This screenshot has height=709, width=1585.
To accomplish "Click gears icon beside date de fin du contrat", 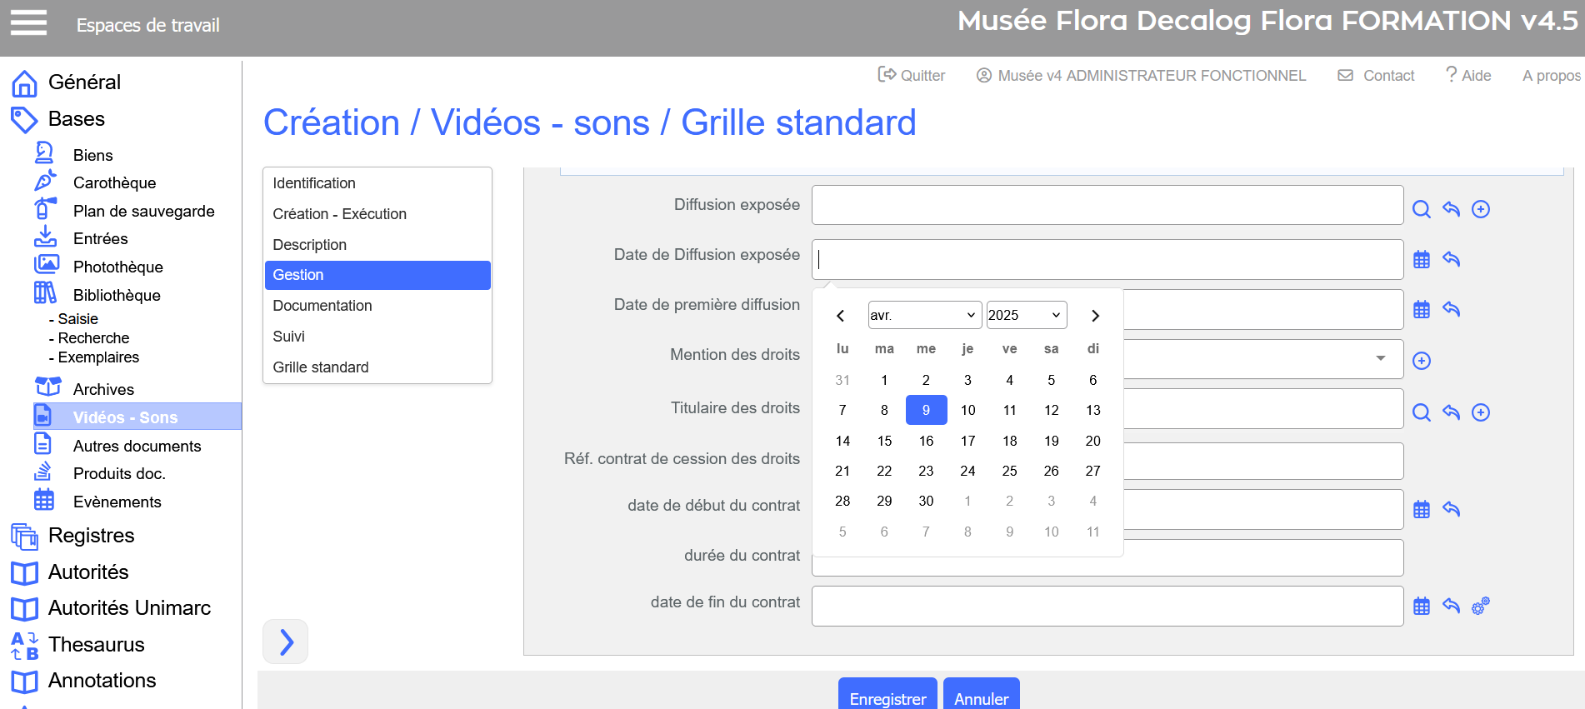I will coord(1480,606).
